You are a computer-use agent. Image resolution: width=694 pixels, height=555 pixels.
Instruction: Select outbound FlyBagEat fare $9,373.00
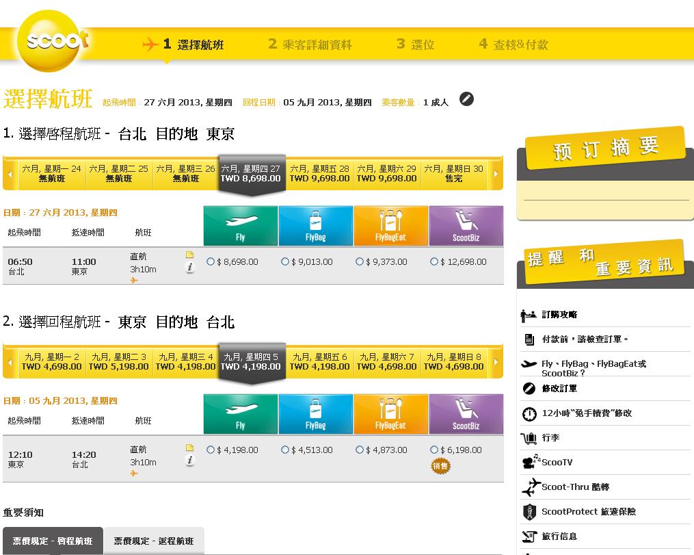click(x=360, y=262)
